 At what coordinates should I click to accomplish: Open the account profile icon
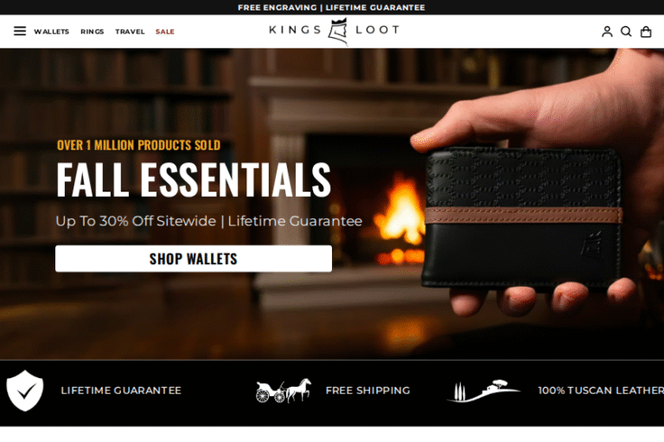click(x=607, y=32)
